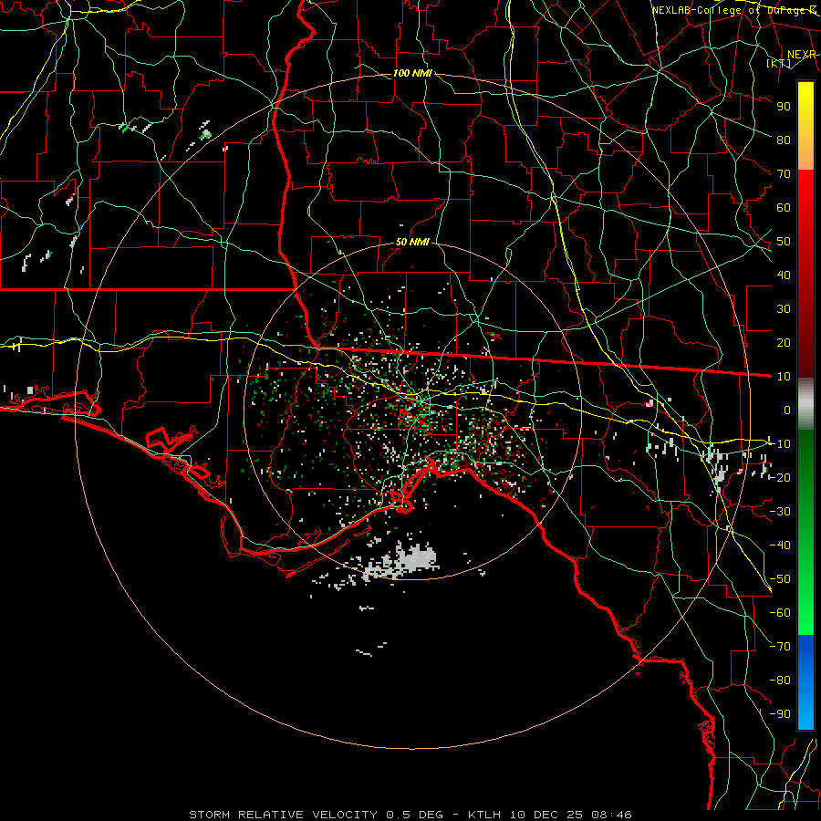This screenshot has width=821, height=821.
Task: Select the -70 value on velocity scale
Action: (780, 646)
